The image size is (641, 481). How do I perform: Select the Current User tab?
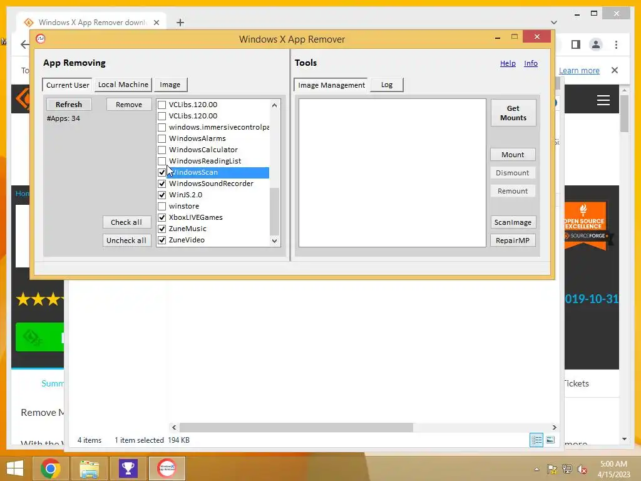(68, 85)
